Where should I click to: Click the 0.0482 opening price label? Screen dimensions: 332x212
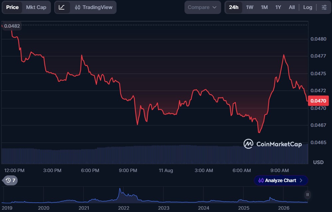pos(12,26)
